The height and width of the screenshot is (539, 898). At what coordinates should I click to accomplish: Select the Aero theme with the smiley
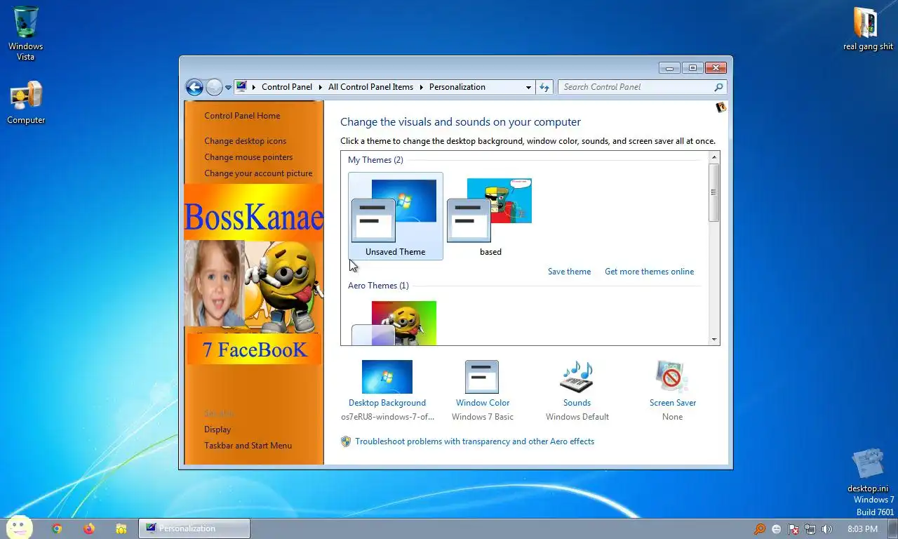394,323
